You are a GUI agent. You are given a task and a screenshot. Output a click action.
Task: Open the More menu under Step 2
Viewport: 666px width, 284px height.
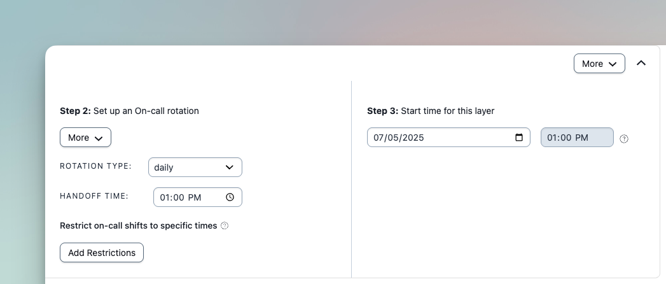85,138
